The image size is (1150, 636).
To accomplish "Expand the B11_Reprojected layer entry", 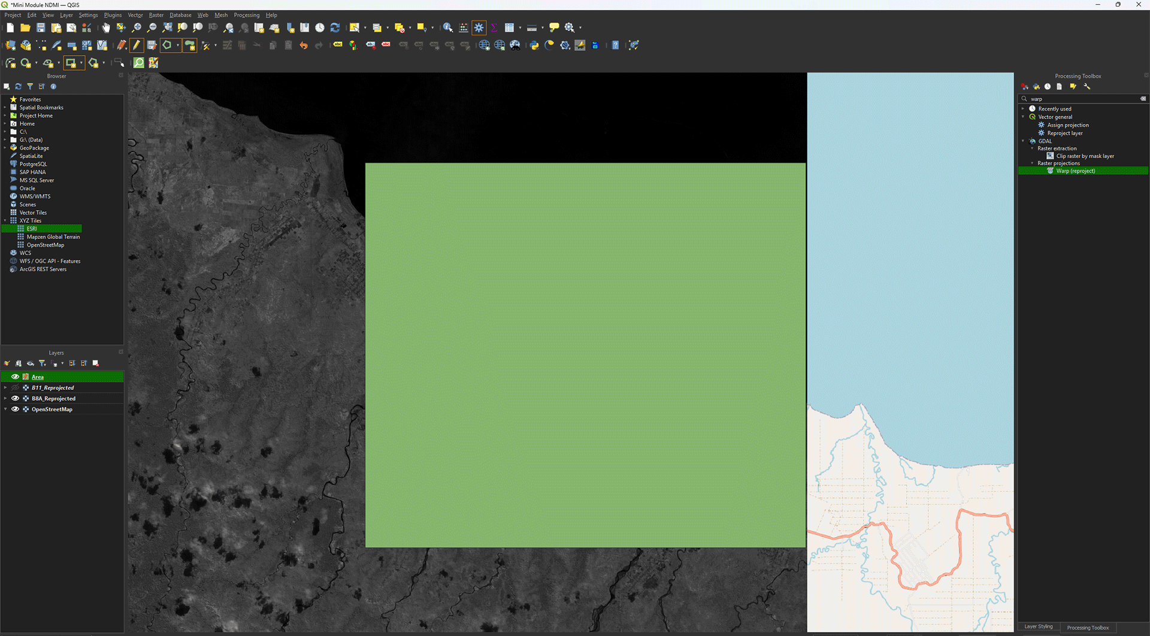I will point(5,388).
